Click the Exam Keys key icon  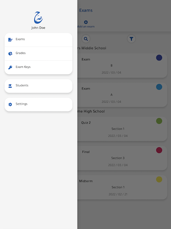(10, 68)
